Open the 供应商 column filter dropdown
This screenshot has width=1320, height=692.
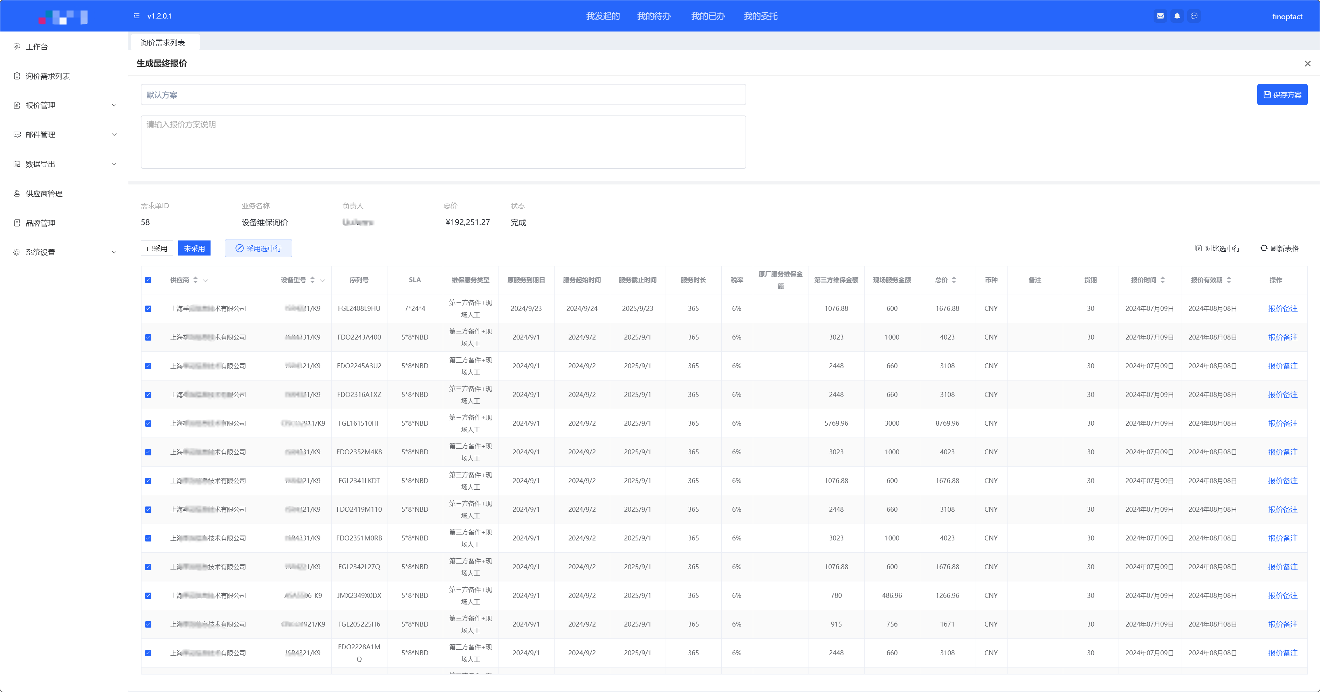tap(206, 280)
